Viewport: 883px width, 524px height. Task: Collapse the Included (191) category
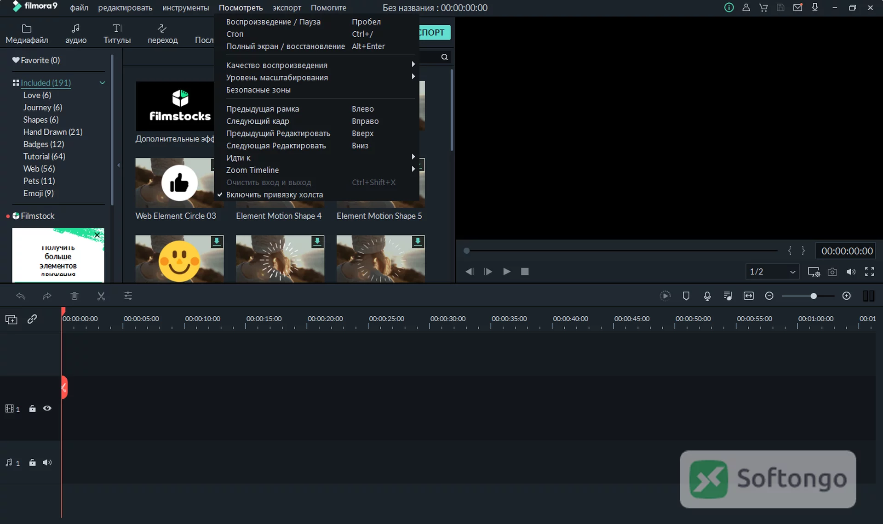pos(102,83)
